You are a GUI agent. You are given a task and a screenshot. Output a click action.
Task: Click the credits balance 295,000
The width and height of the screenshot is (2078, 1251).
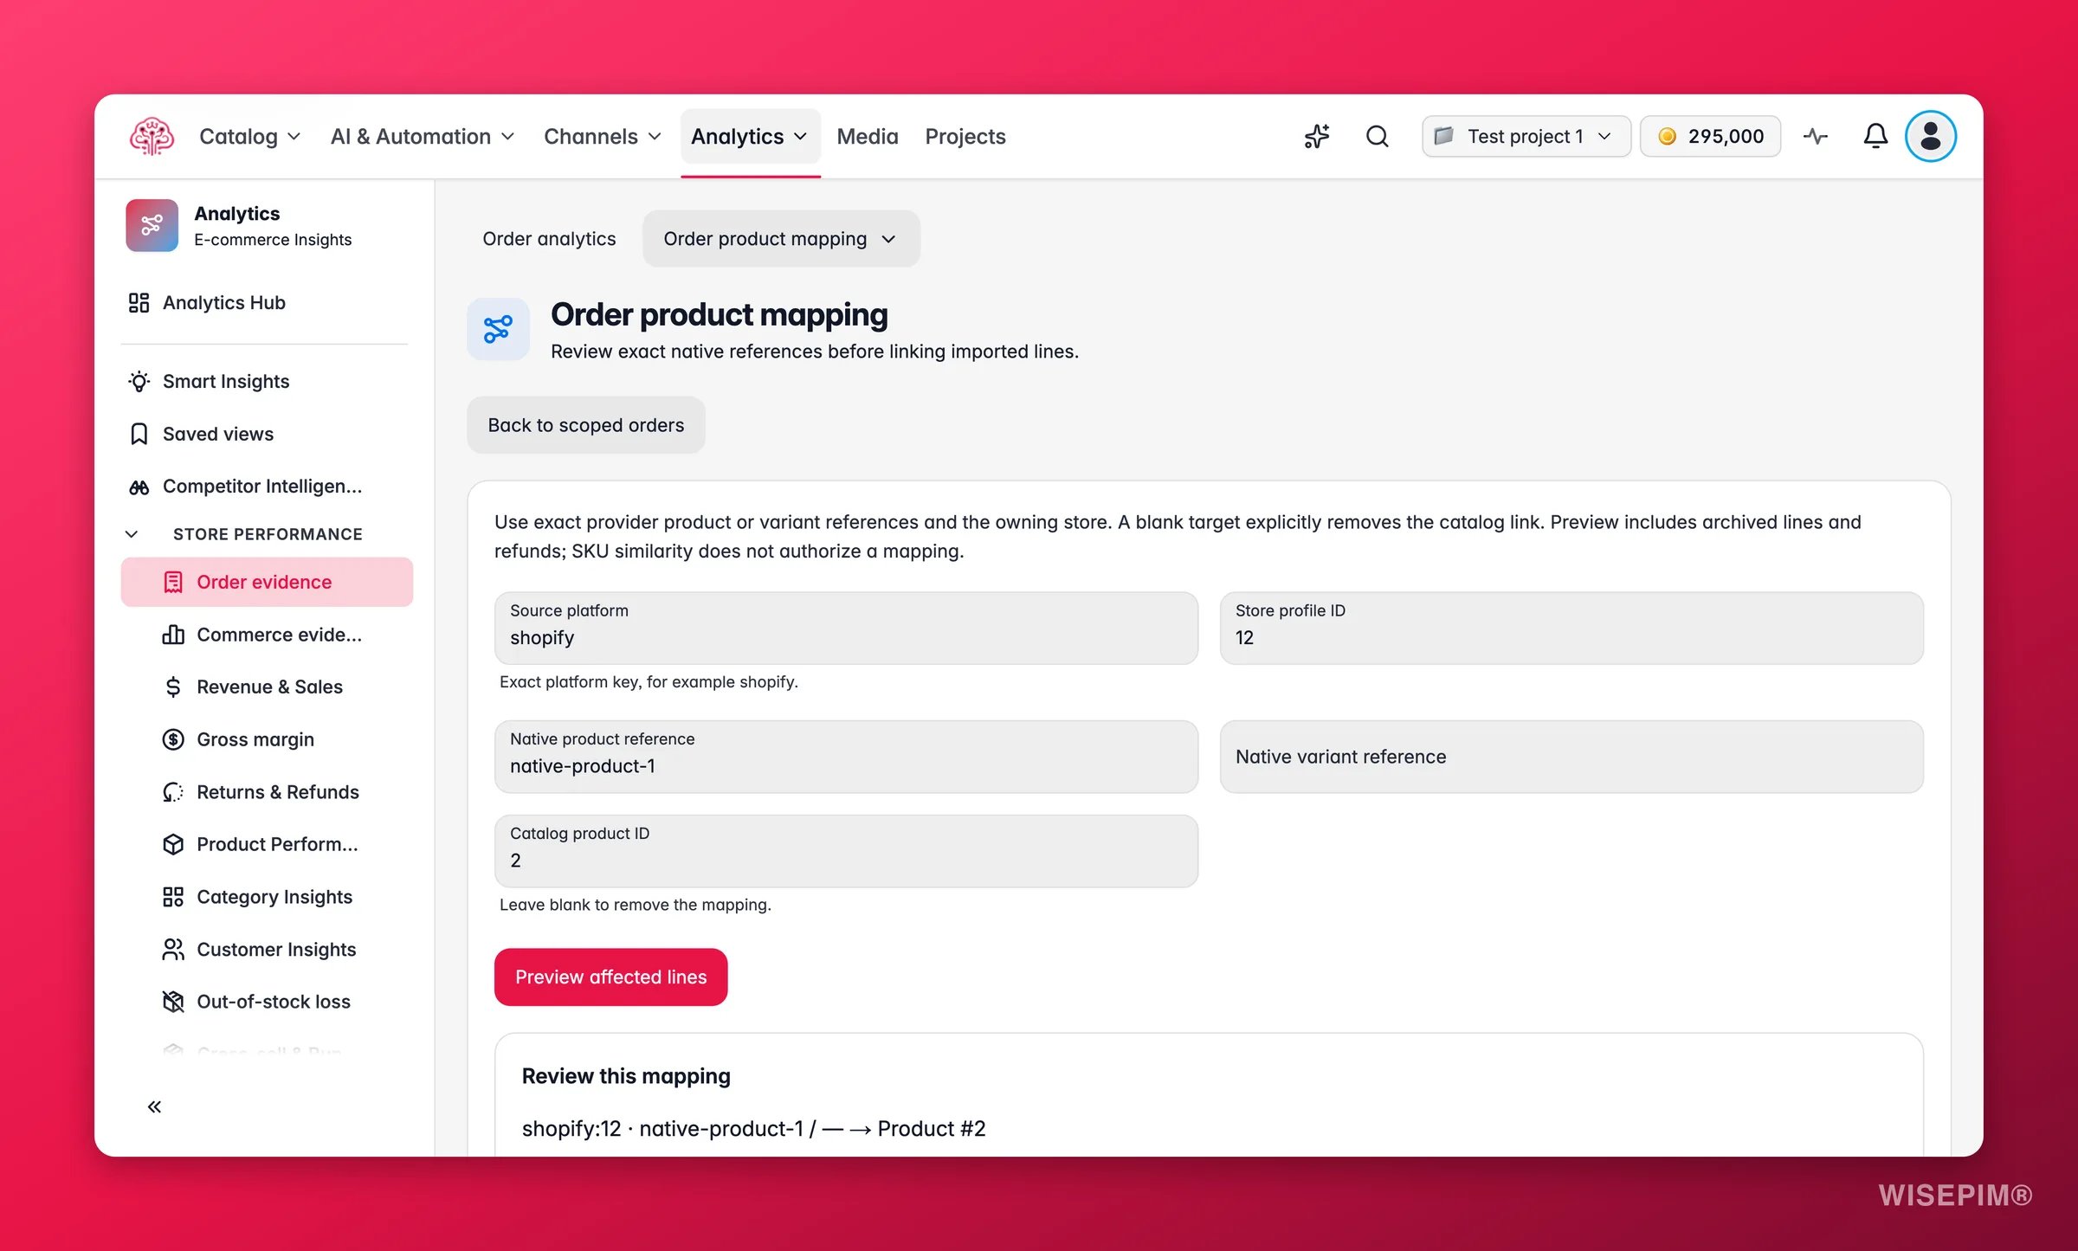(1710, 136)
